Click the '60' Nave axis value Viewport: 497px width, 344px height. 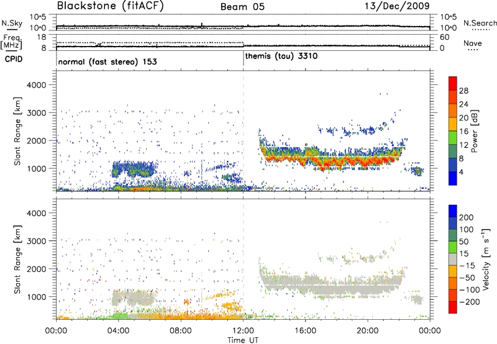coord(444,37)
